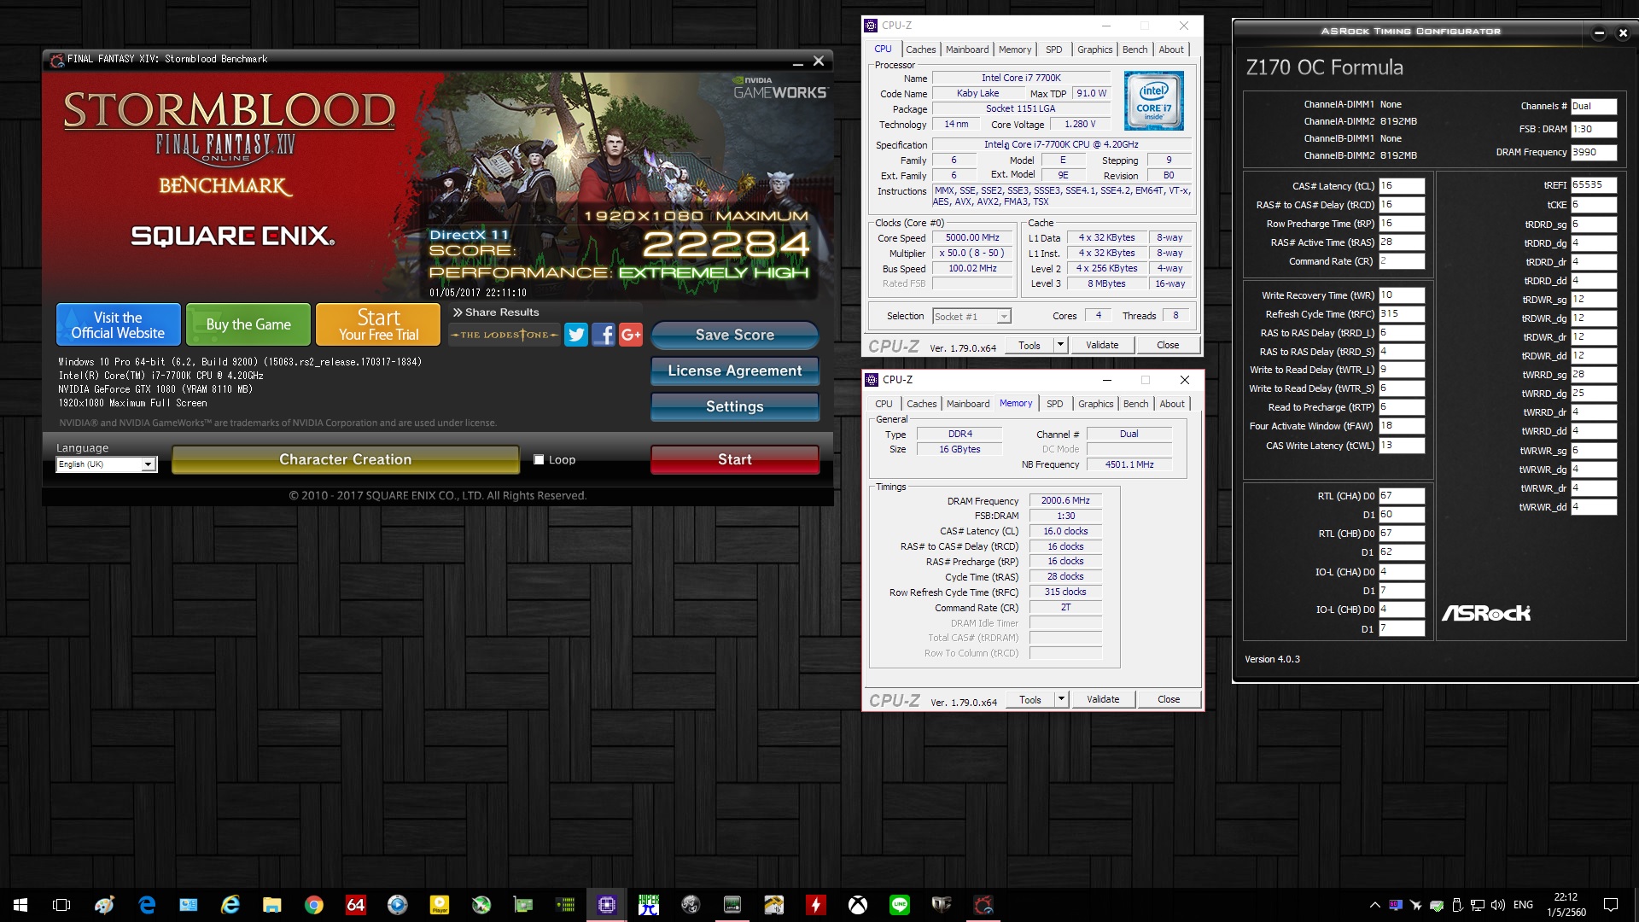Open File Explorer from taskbar

click(272, 905)
